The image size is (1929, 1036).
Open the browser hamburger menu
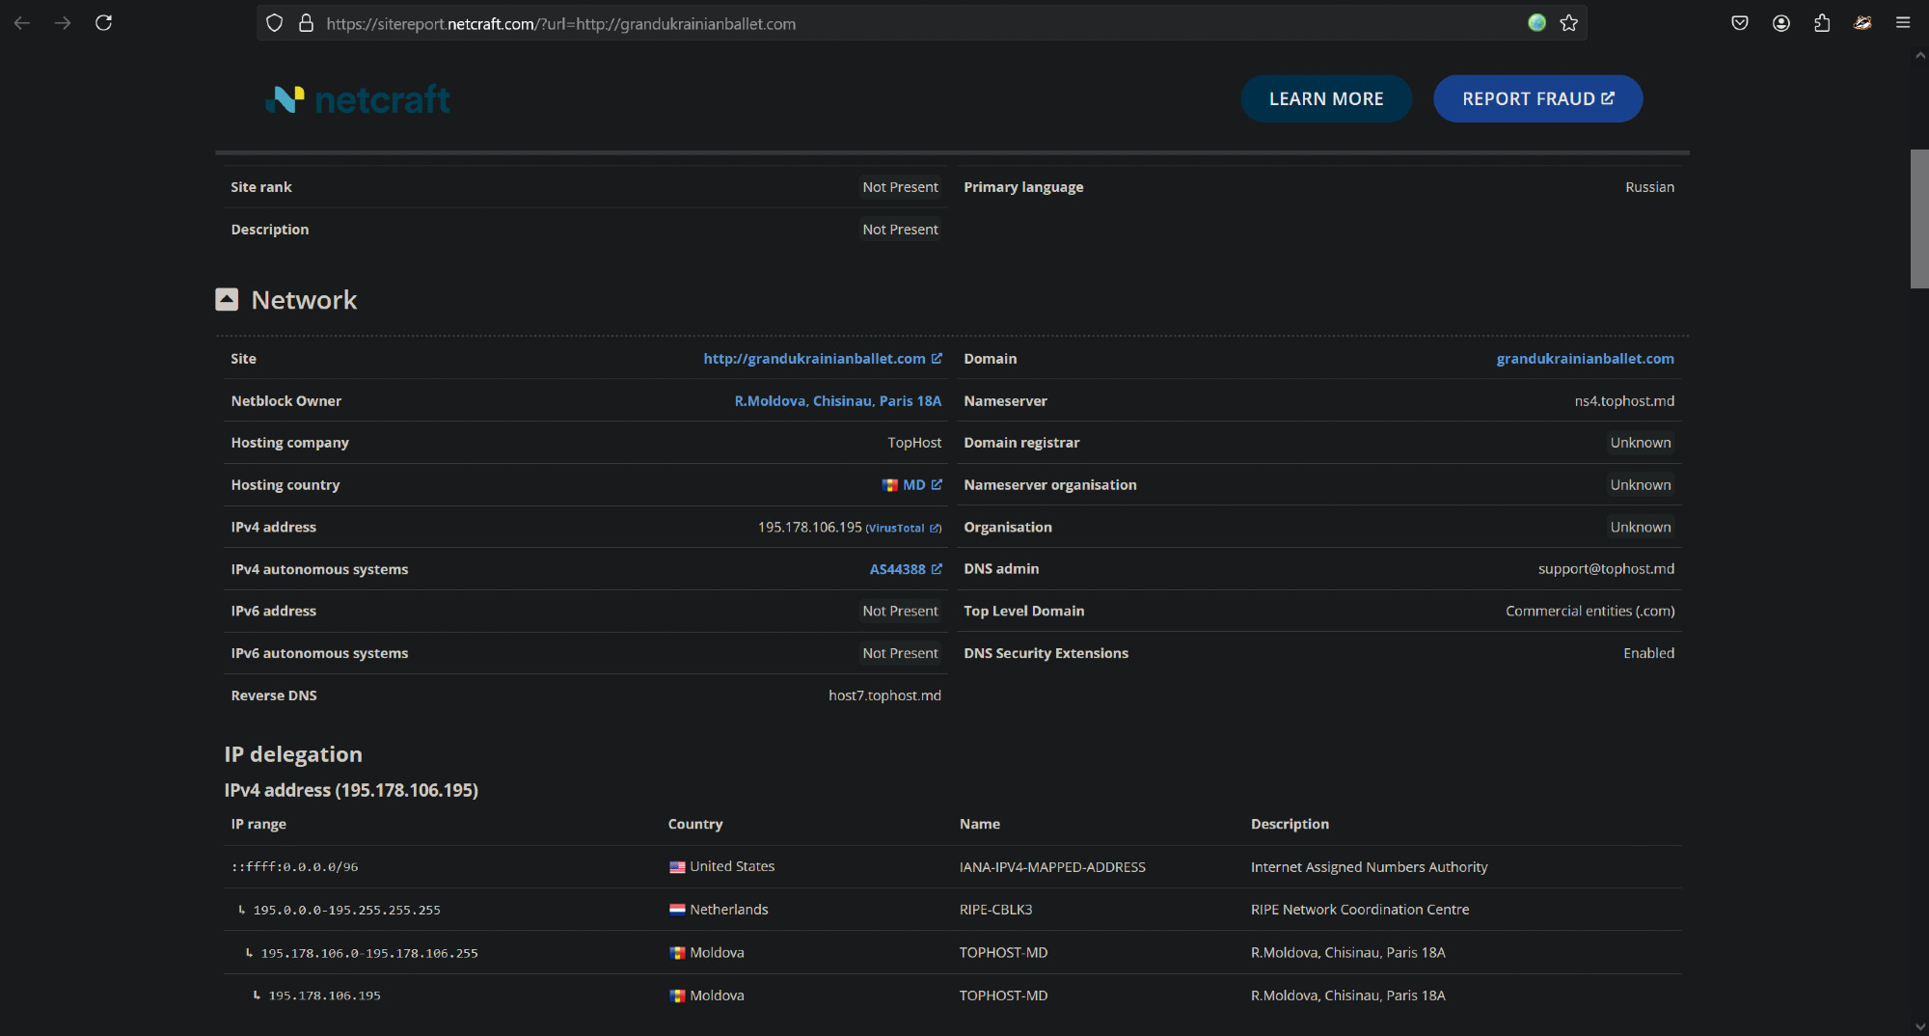pyautogui.click(x=1903, y=23)
